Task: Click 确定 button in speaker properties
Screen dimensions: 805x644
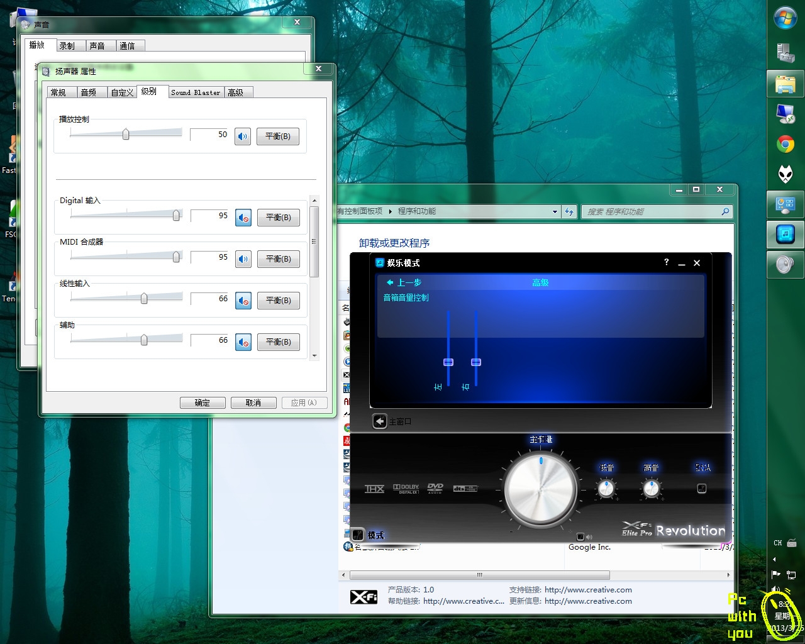Action: click(x=203, y=402)
